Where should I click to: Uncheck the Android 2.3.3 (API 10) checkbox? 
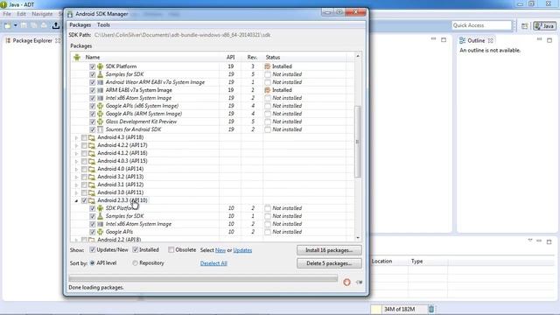(x=84, y=200)
